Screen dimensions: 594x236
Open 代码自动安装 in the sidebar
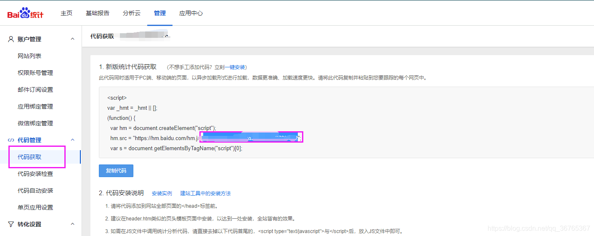pyautogui.click(x=35, y=191)
